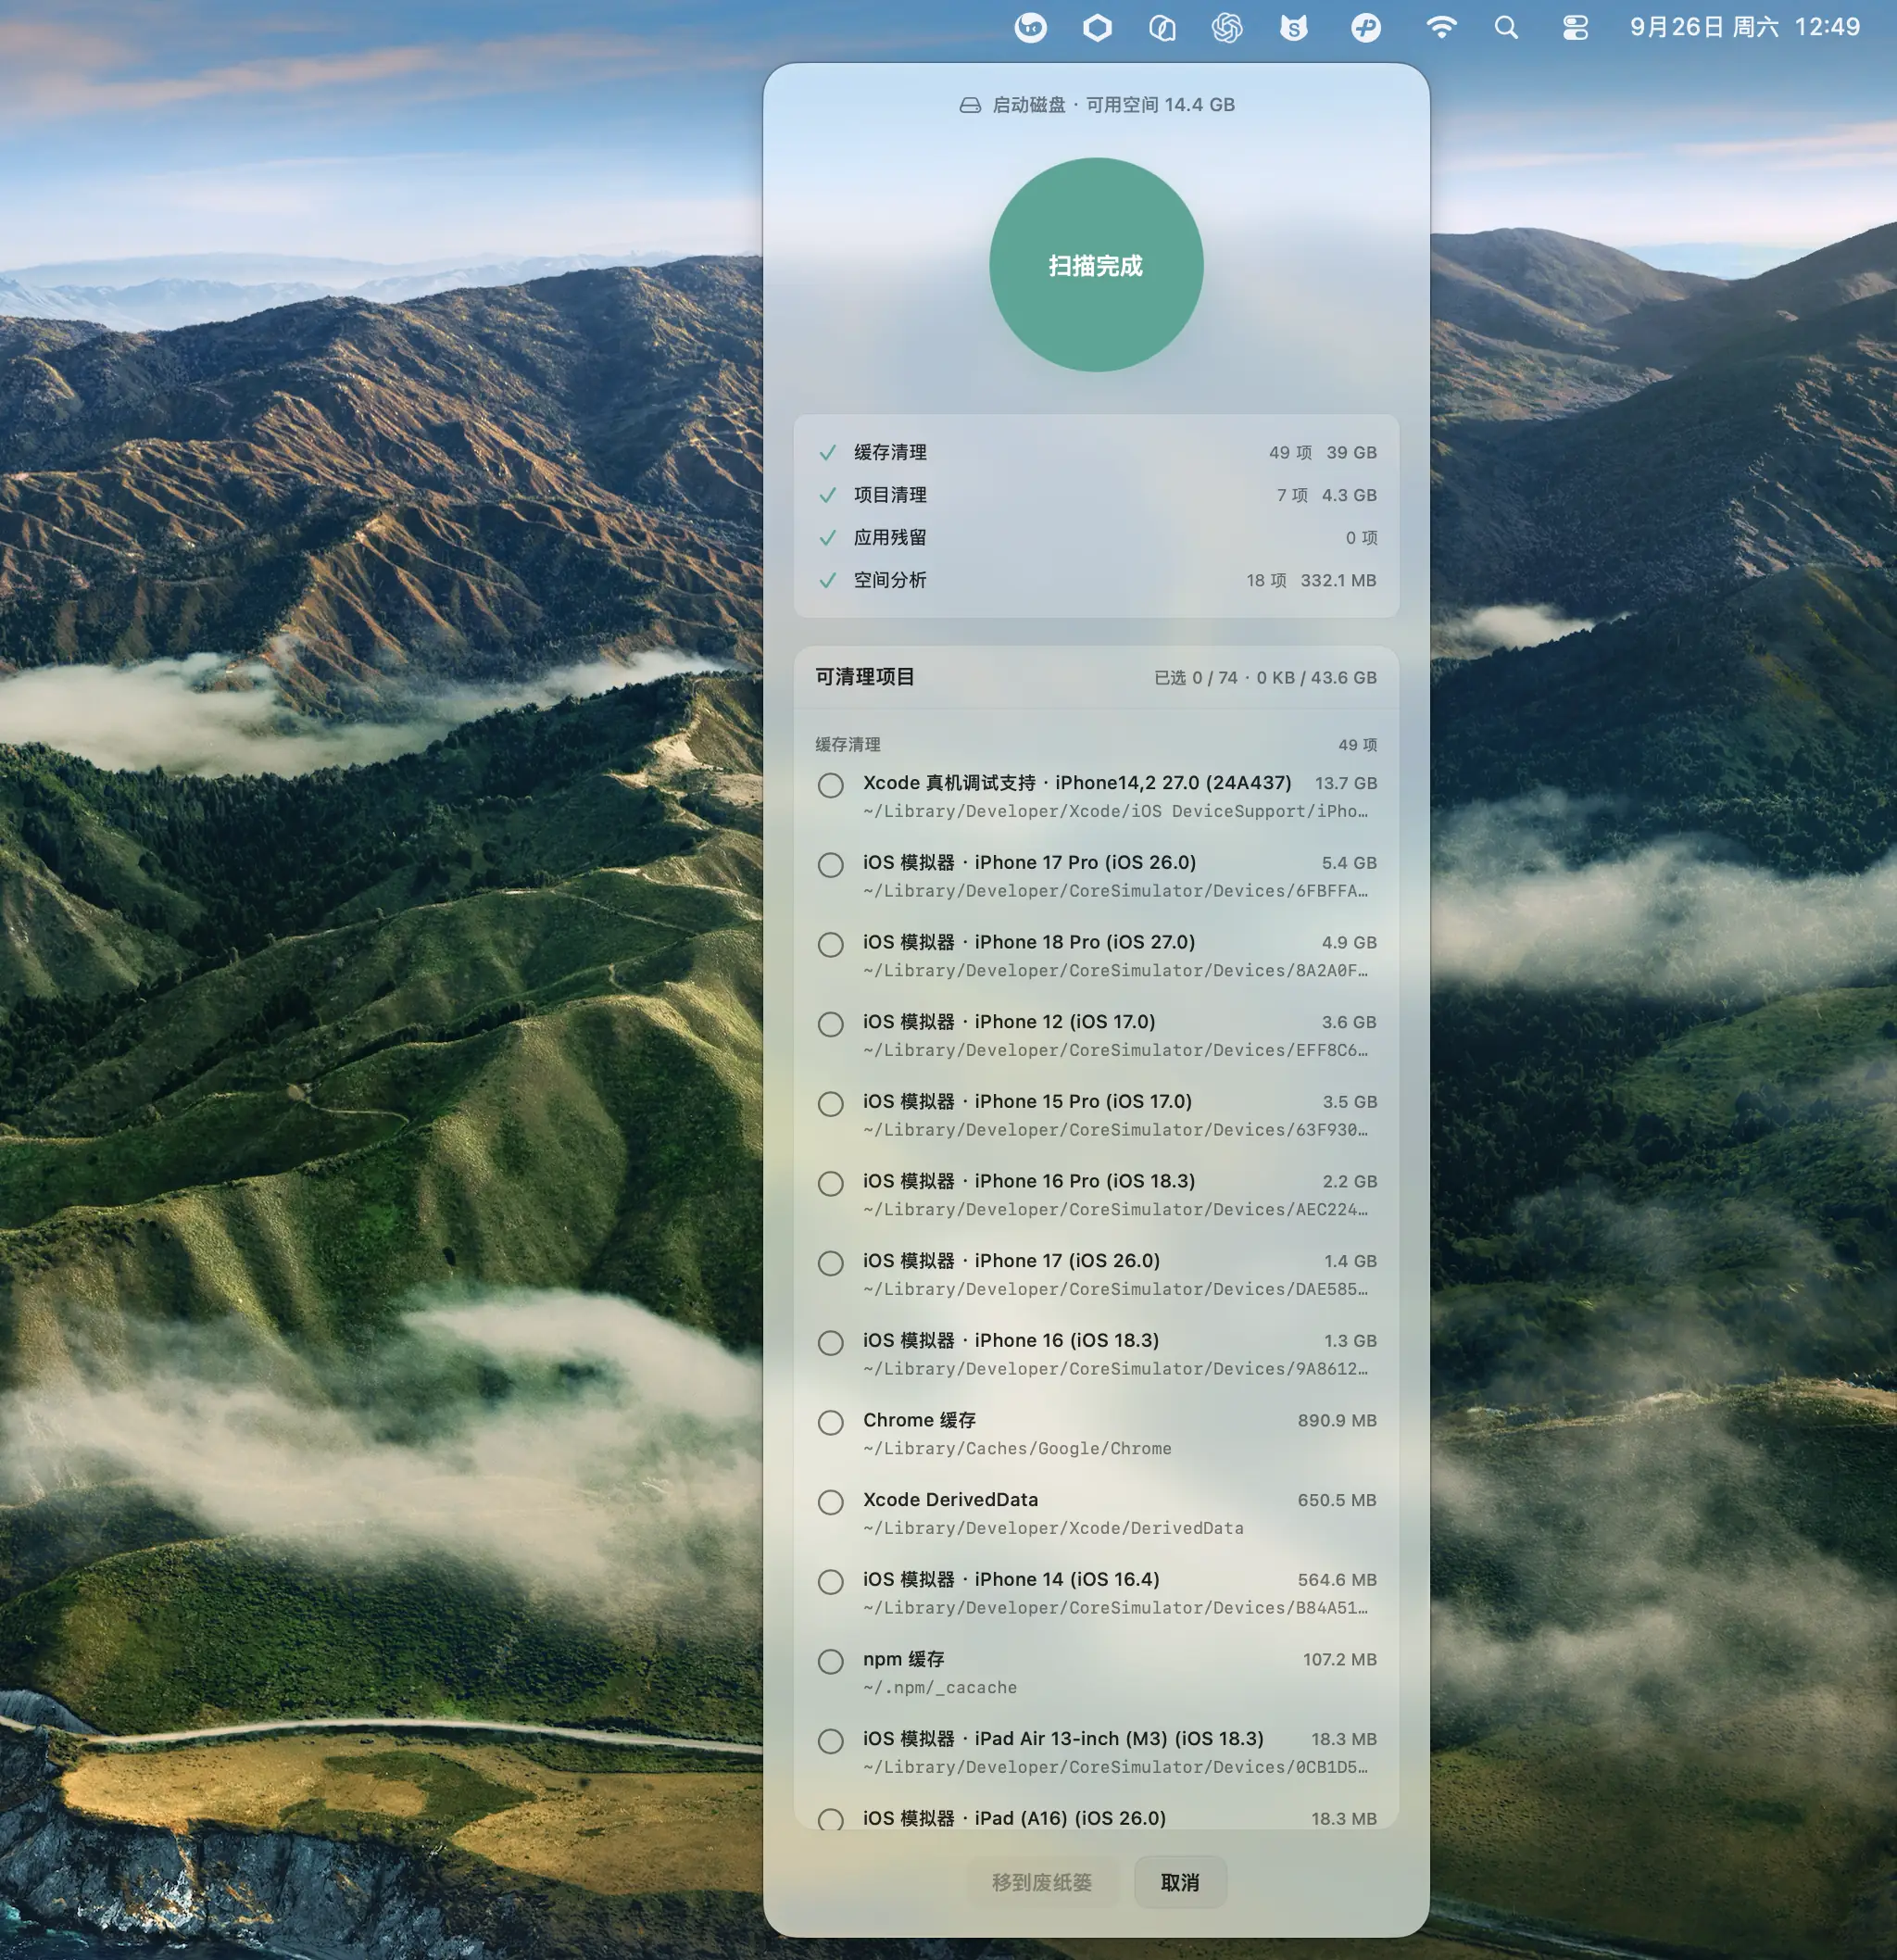
Task: Open Control Center from the menu bar
Action: [1575, 28]
